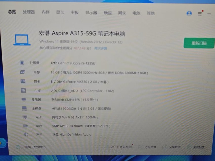Click the main hard disk icon
This screenshot has width=215, height=161.
tap(24, 108)
